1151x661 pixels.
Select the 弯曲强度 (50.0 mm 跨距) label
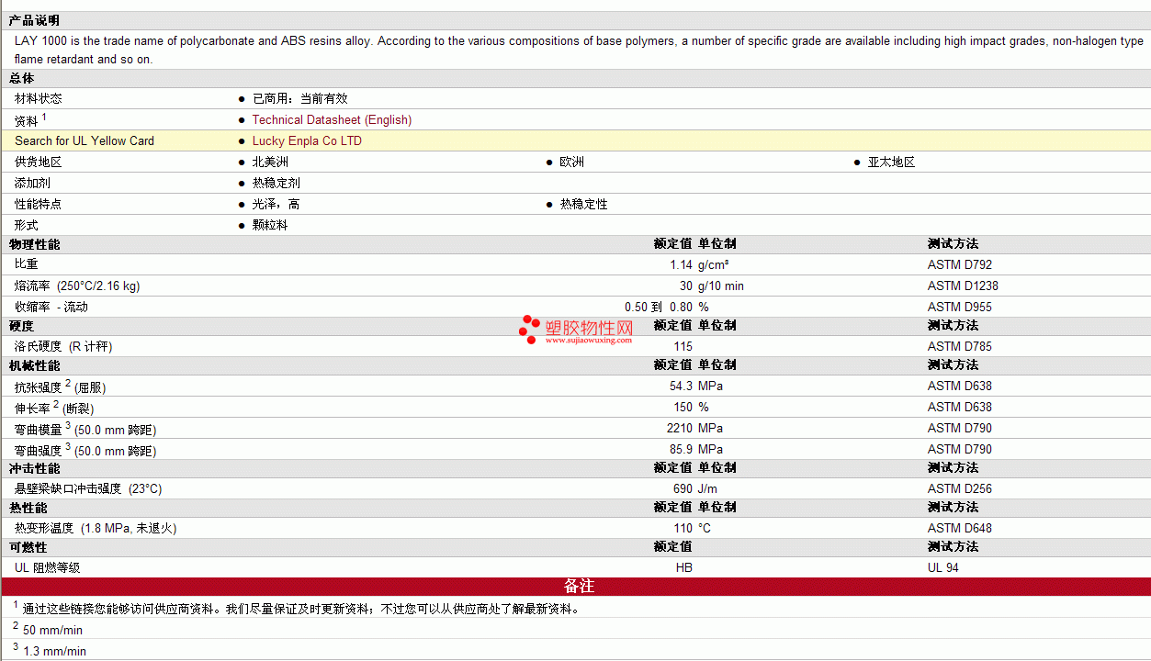click(x=85, y=450)
